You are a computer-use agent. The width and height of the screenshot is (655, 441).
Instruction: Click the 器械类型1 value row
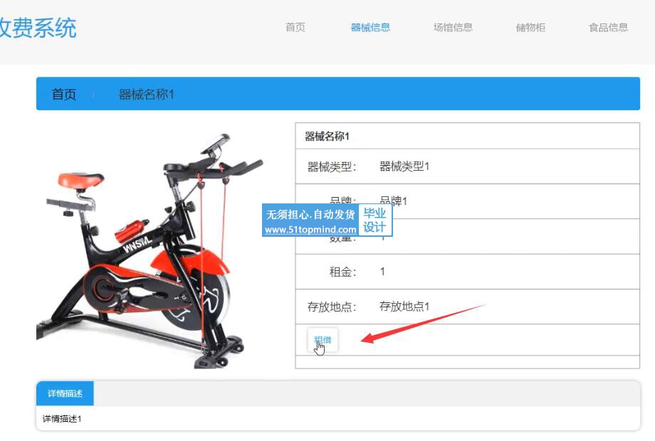tap(468, 166)
